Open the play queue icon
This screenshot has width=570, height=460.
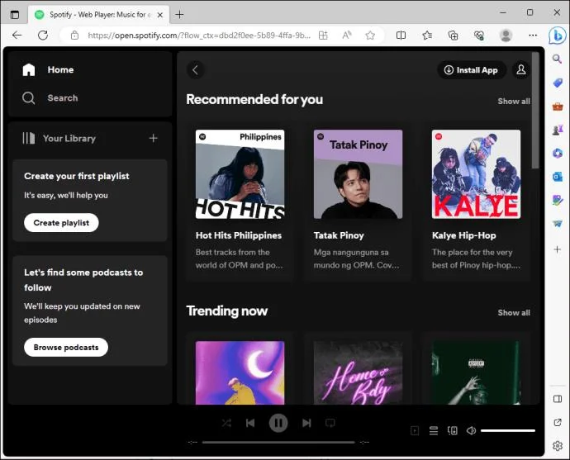(434, 430)
